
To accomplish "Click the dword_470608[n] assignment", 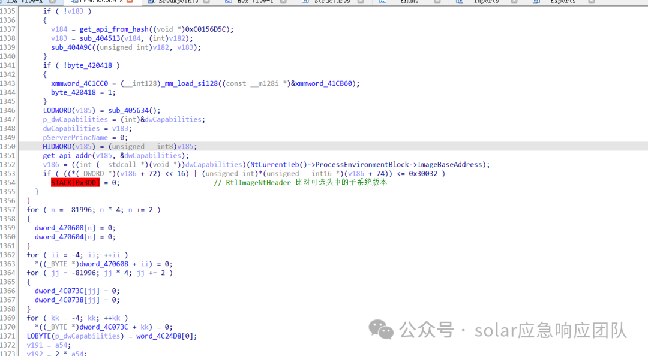I will [x=75, y=228].
